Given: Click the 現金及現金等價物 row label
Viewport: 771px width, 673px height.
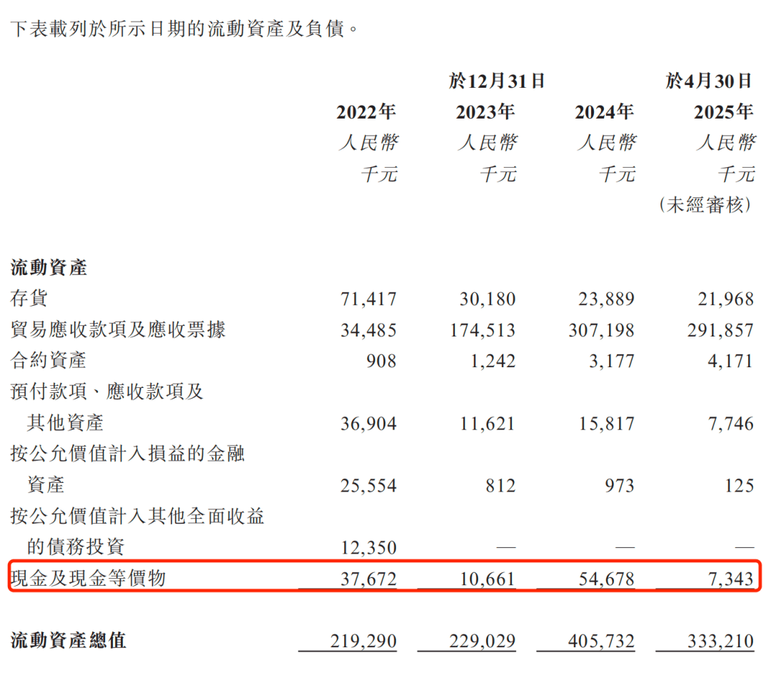Looking at the screenshot, I should (x=88, y=578).
